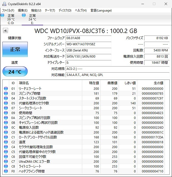The height and width of the screenshot is (177, 172).
Task: Click the ID column header
Action: point(13,83)
